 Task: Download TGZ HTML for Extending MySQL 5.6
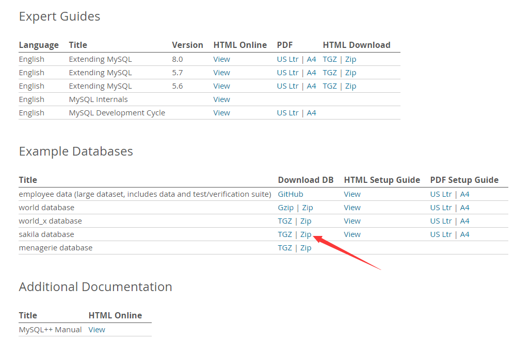tap(330, 86)
